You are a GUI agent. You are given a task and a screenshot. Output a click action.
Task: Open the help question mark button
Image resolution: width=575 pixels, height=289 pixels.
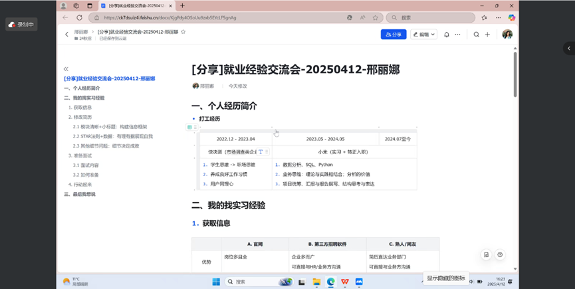(x=500, y=255)
